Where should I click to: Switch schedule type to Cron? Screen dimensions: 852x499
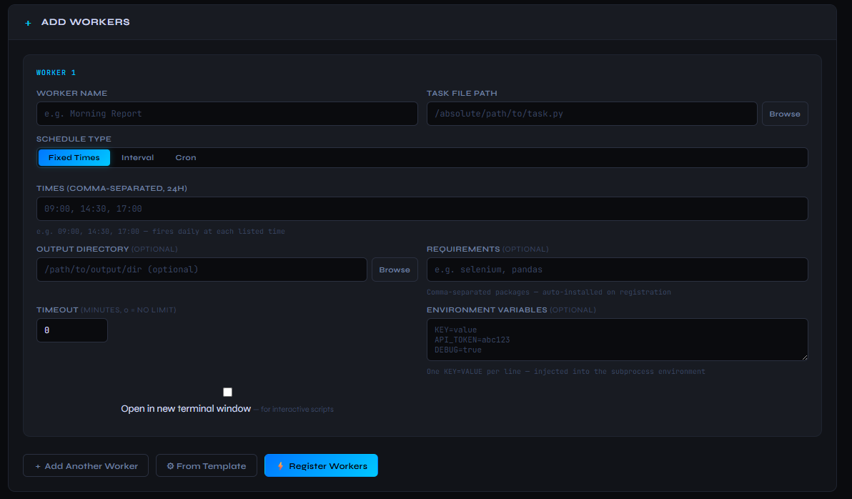(186, 158)
